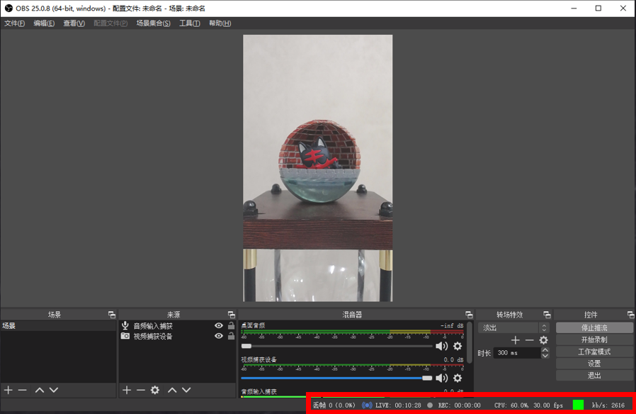The width and height of the screenshot is (636, 414).
Task: Toggle lock on 音频输入捕获 source
Action: (x=231, y=325)
